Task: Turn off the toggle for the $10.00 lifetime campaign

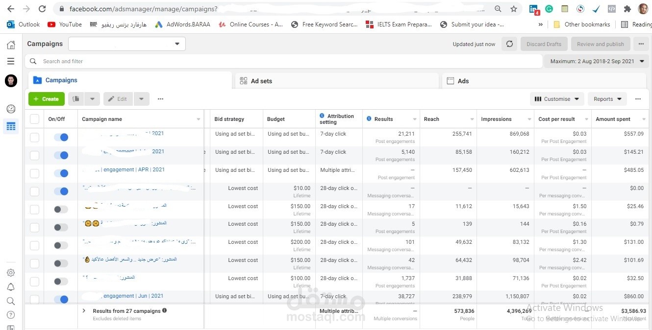Action: [x=61, y=191]
